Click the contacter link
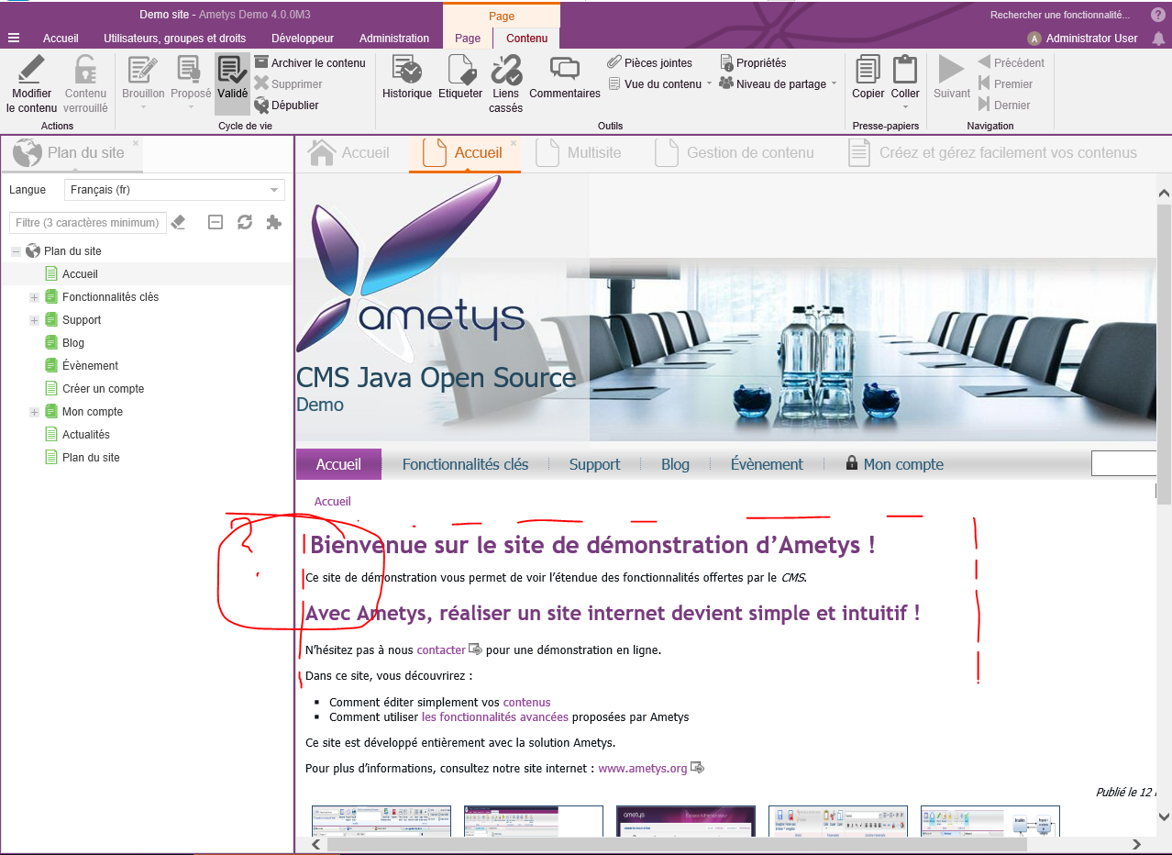Image resolution: width=1172 pixels, height=855 pixels. coord(441,650)
